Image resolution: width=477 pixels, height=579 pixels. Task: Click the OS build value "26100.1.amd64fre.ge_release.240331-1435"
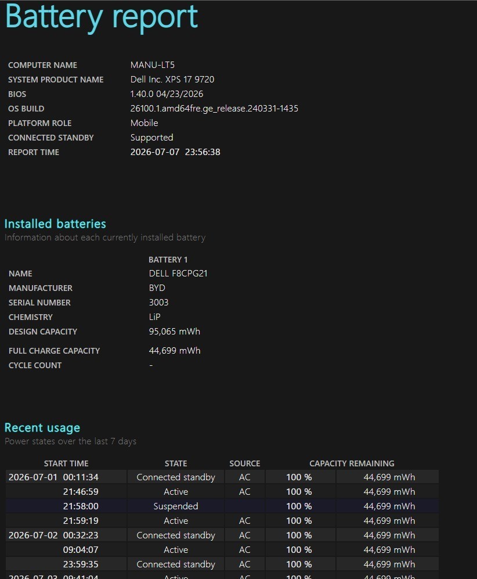click(x=214, y=109)
